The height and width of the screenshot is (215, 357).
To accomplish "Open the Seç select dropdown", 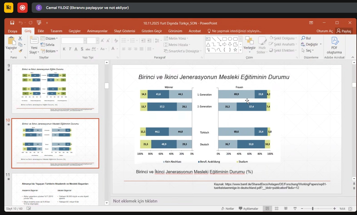I will click(308, 51).
